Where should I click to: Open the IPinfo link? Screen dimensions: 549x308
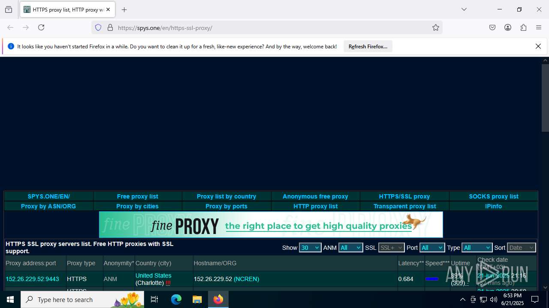click(494, 206)
